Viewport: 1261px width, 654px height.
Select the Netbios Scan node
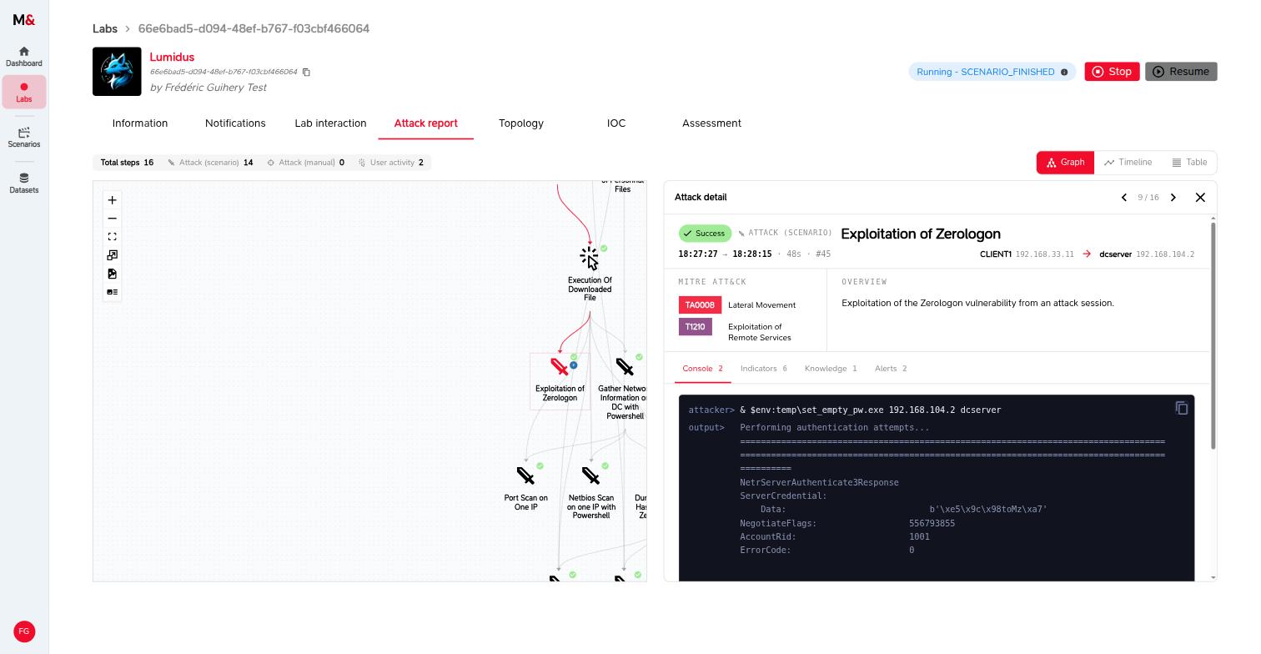(x=591, y=492)
